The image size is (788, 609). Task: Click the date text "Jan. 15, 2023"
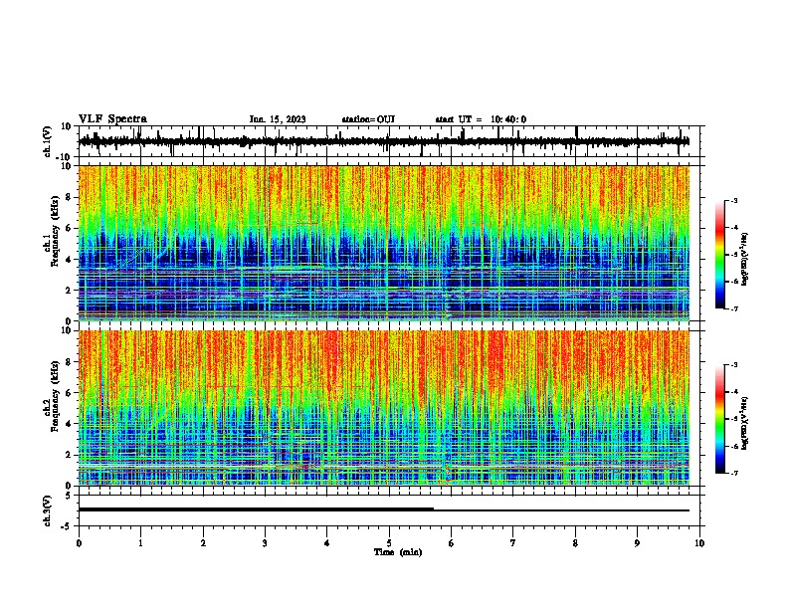(278, 119)
